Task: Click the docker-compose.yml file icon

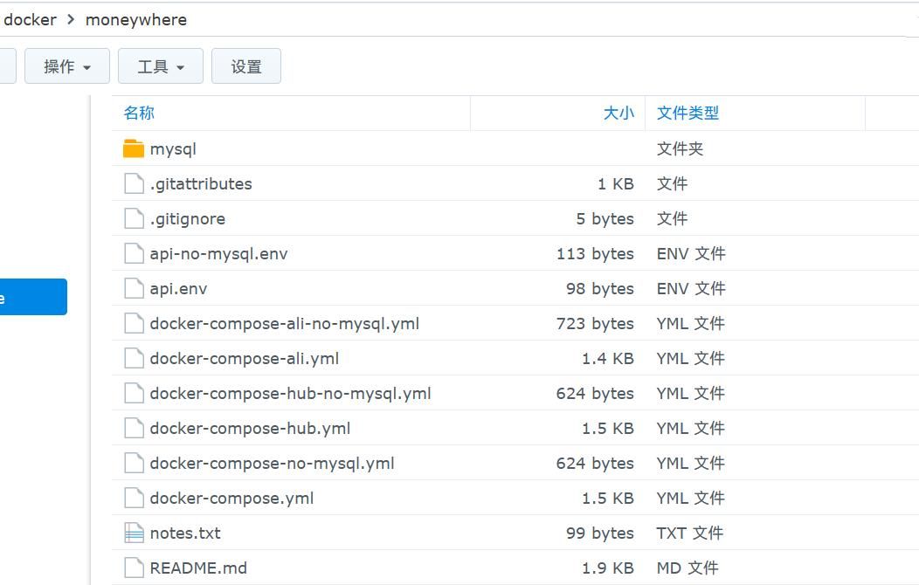Action: pyautogui.click(x=133, y=498)
